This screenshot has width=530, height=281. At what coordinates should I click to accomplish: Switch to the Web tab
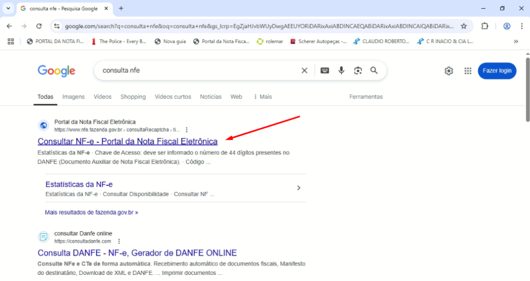(236, 97)
